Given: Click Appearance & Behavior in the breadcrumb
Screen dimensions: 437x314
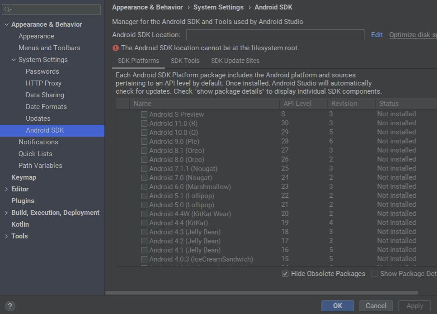Looking at the screenshot, I should [x=147, y=7].
